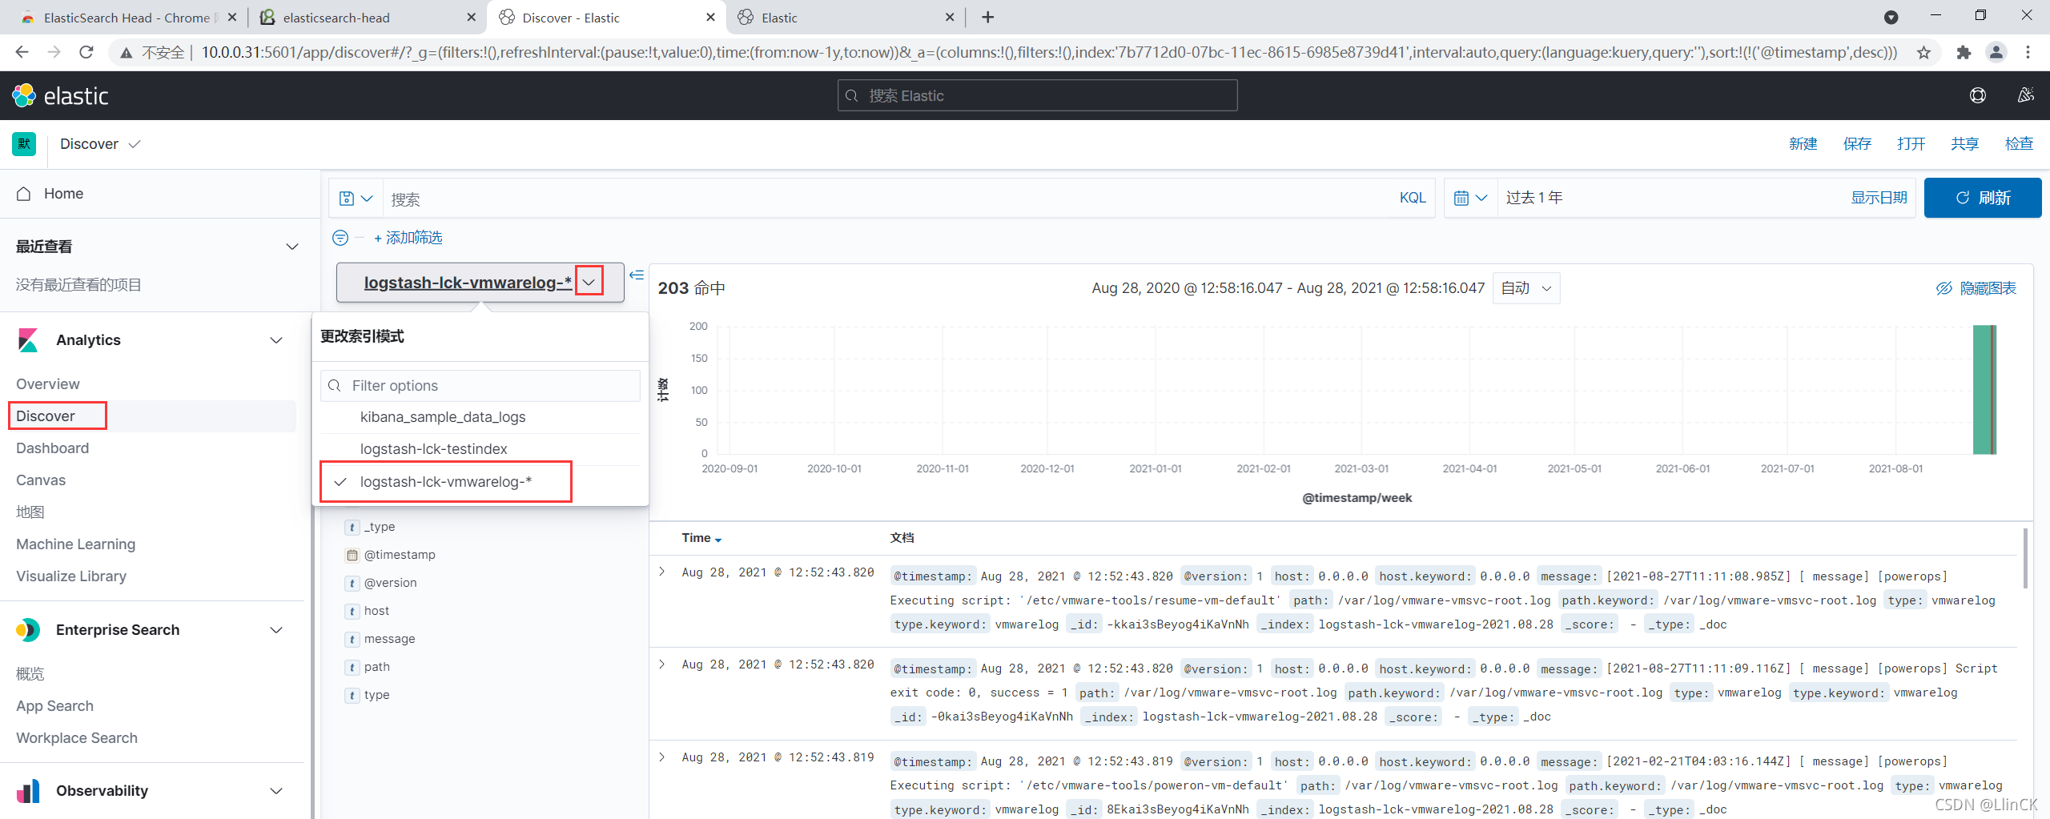Viewport: 2050px width, 819px height.
Task: Click documents table vertical scrollbar
Action: coord(2026,558)
